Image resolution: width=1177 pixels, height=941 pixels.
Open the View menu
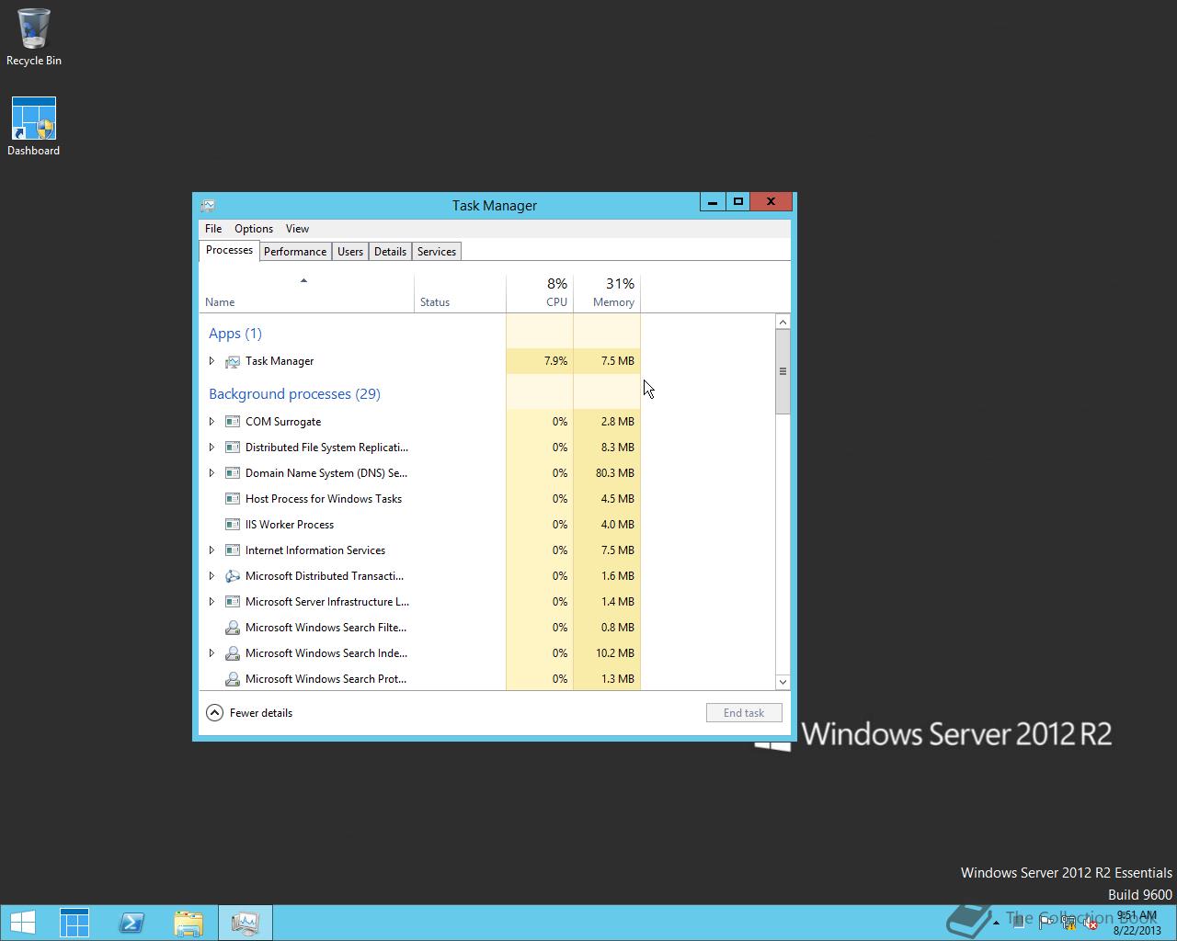(x=297, y=229)
